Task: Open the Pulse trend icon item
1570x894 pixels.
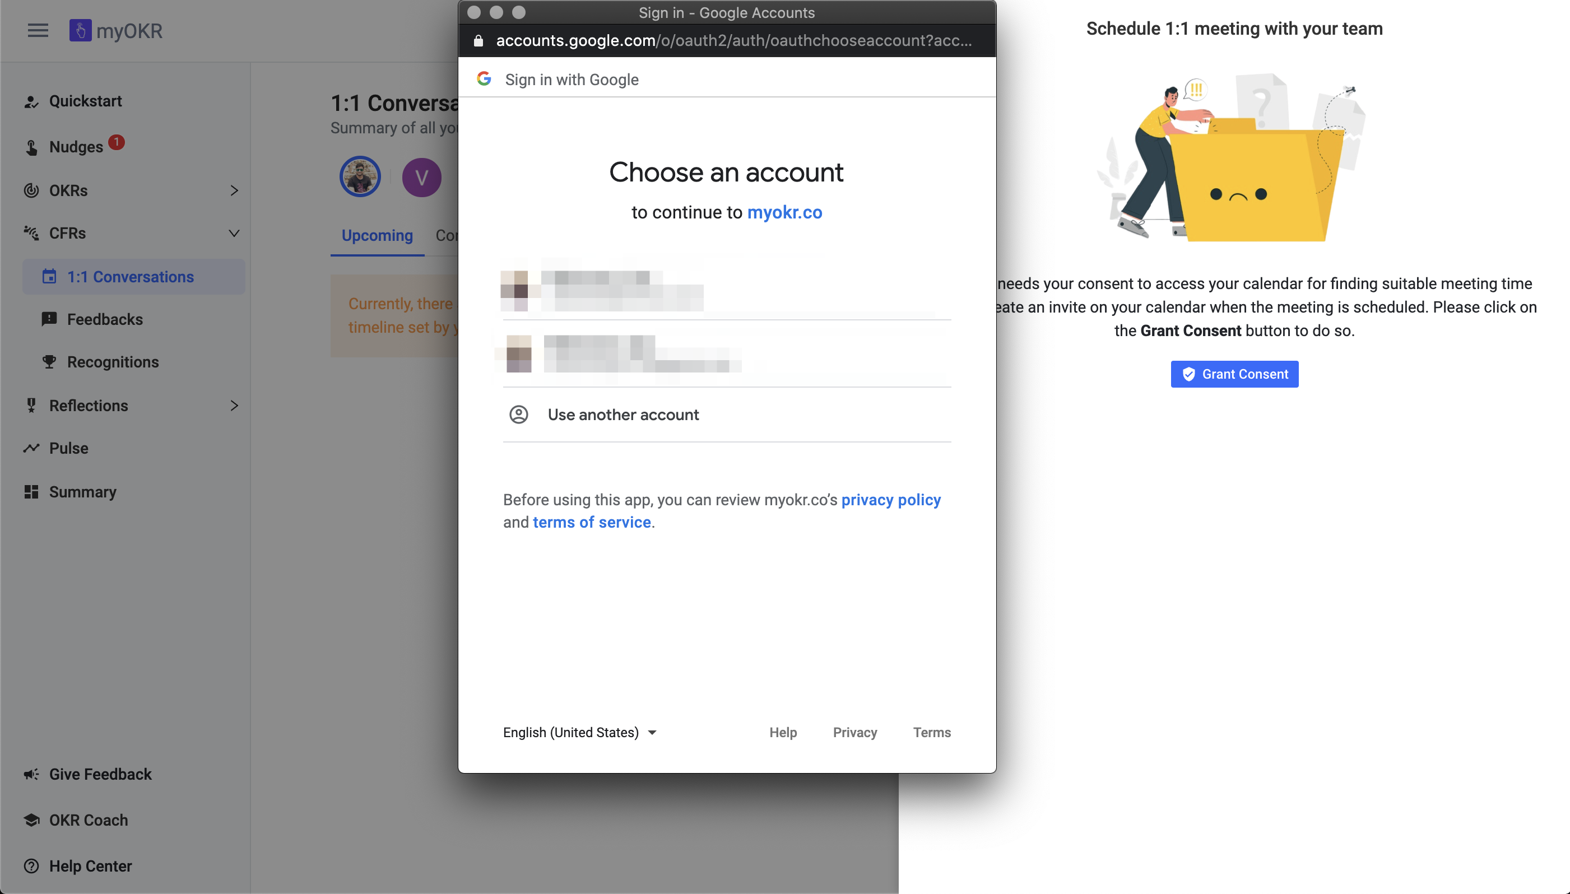Action: [31, 448]
